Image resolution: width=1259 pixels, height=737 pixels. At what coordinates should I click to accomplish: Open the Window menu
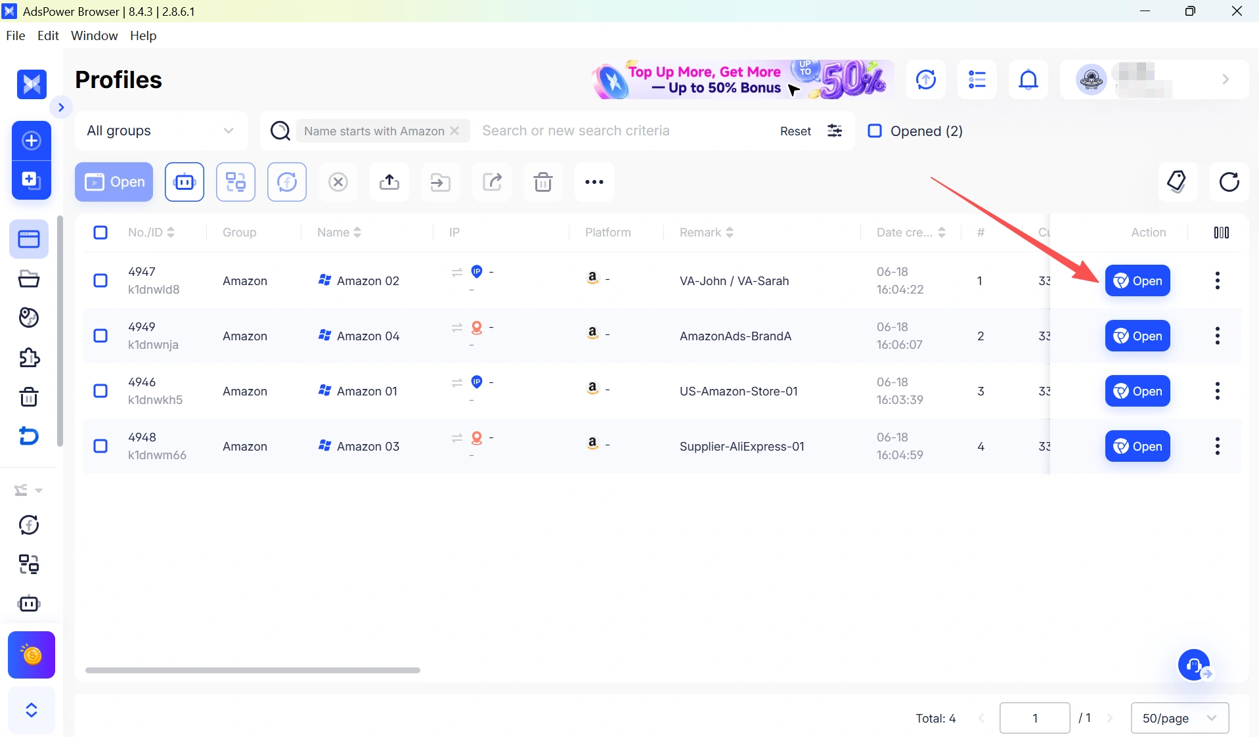pos(95,35)
